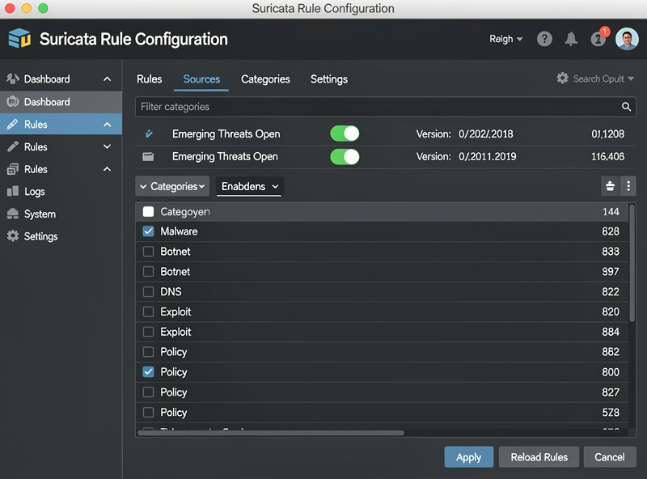Uncheck the Malware checkbox

coord(148,231)
